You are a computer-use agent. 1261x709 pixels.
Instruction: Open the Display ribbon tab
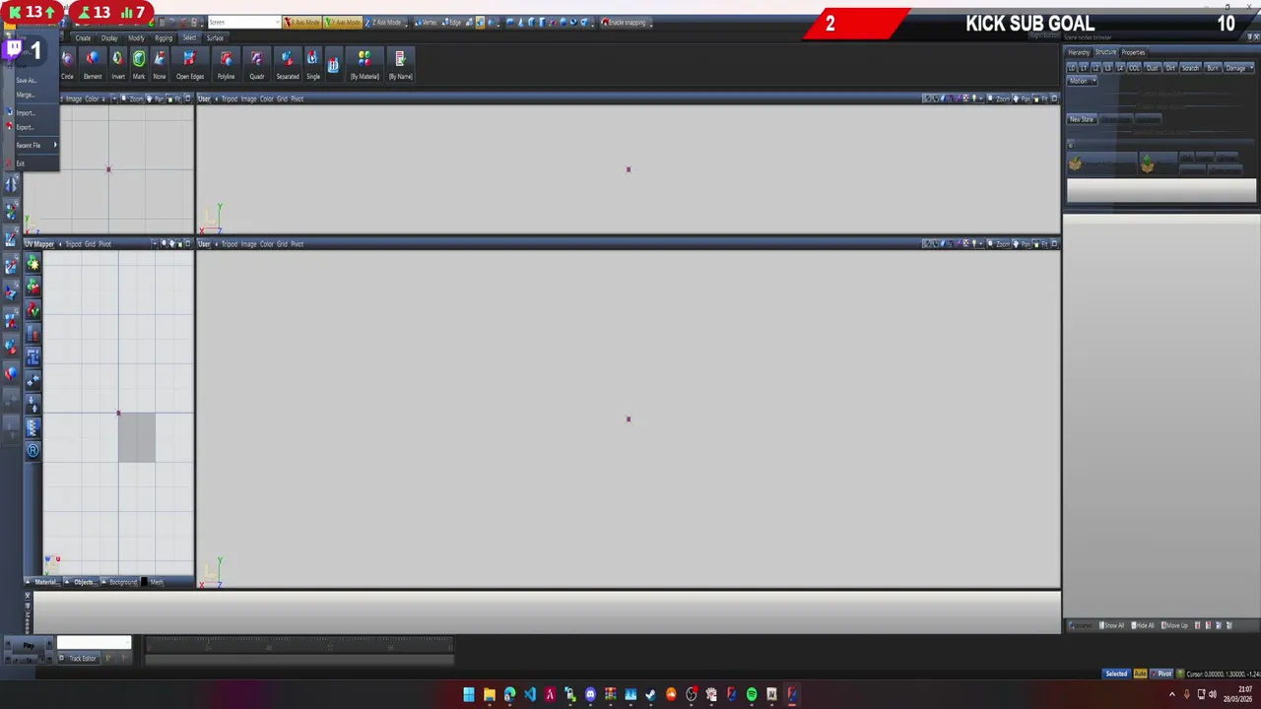click(109, 37)
